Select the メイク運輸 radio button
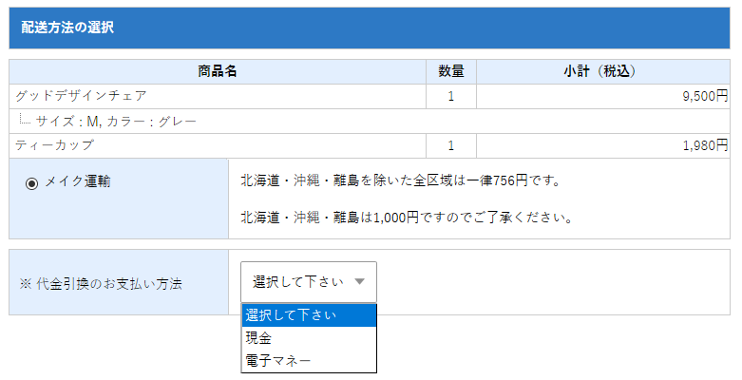The height and width of the screenshot is (380, 742). [x=31, y=182]
